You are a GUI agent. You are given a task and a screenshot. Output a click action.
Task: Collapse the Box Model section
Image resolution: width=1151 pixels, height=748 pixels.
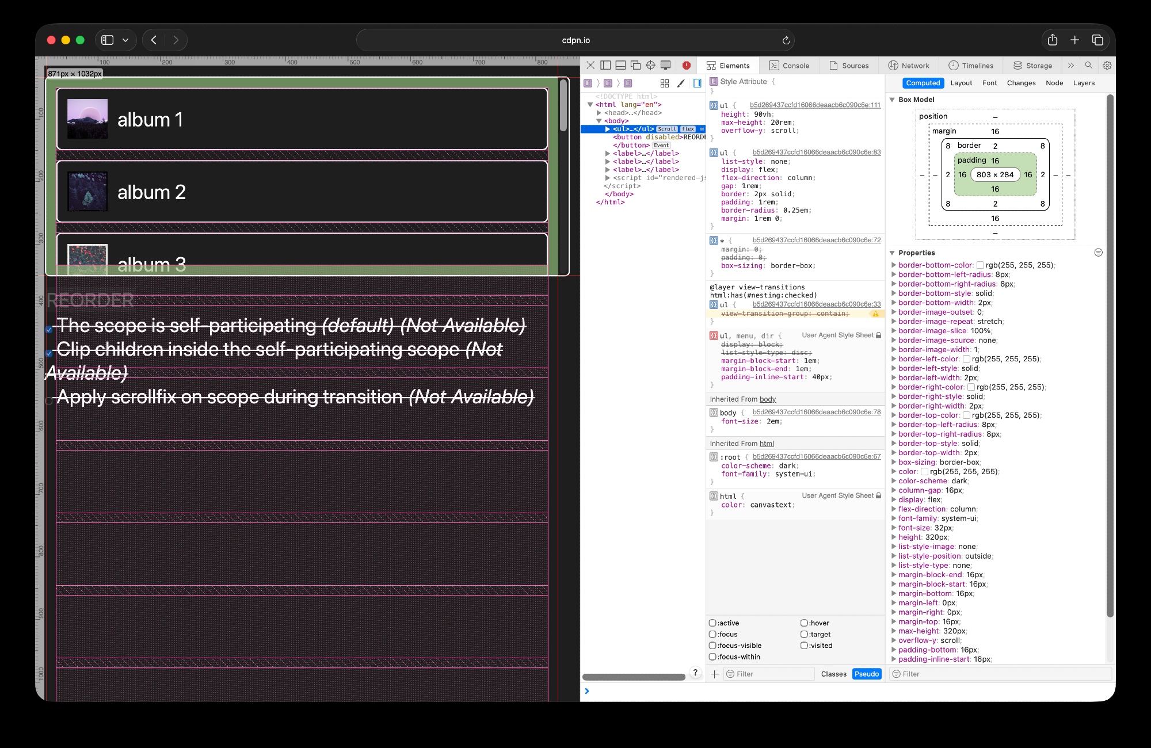coord(892,100)
